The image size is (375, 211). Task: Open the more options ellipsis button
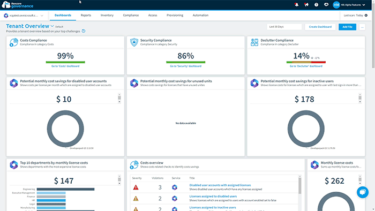pos(362,27)
